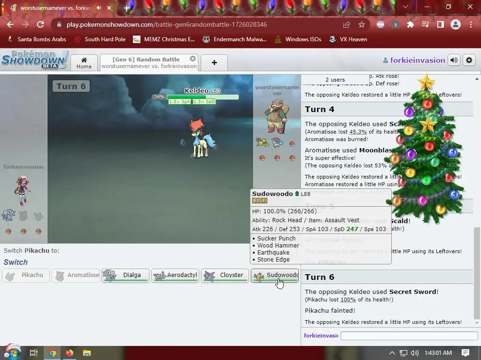
Task: Open the VX Heaven bookmark
Action: [x=348, y=39]
